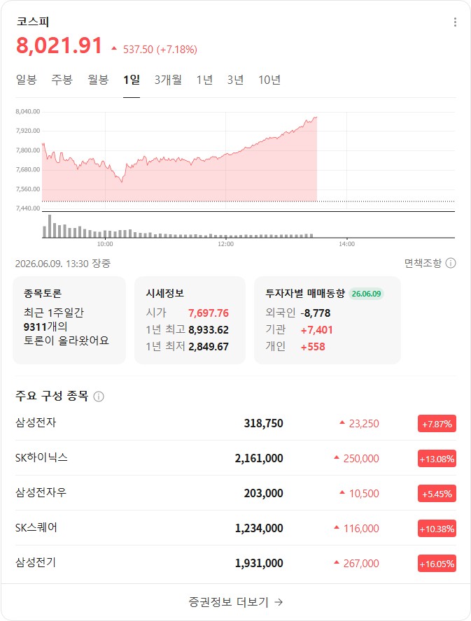
Task: Click the arrow icon after 증권정보 더보기
Action: [279, 602]
